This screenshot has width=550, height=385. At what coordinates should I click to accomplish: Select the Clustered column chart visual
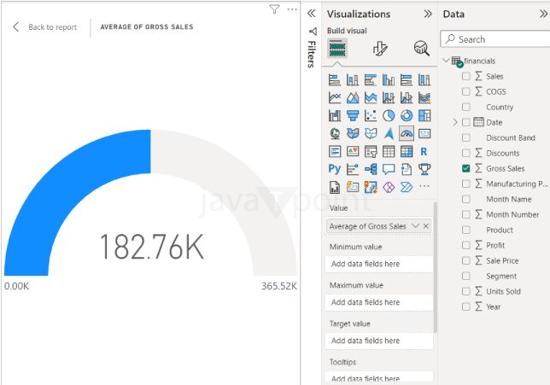[x=389, y=80]
